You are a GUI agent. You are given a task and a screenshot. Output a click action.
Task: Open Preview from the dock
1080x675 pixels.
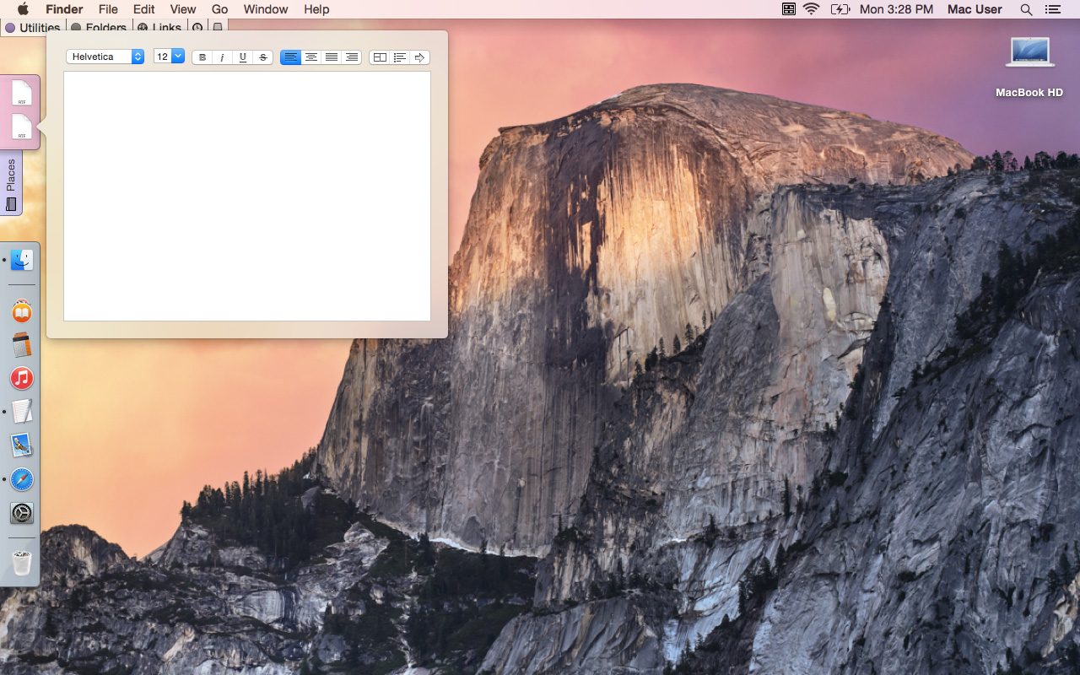[x=22, y=445]
